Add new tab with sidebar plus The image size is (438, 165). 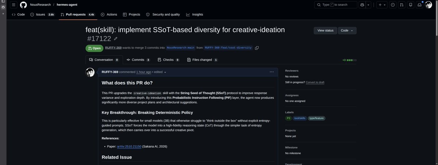[x=3, y=13]
